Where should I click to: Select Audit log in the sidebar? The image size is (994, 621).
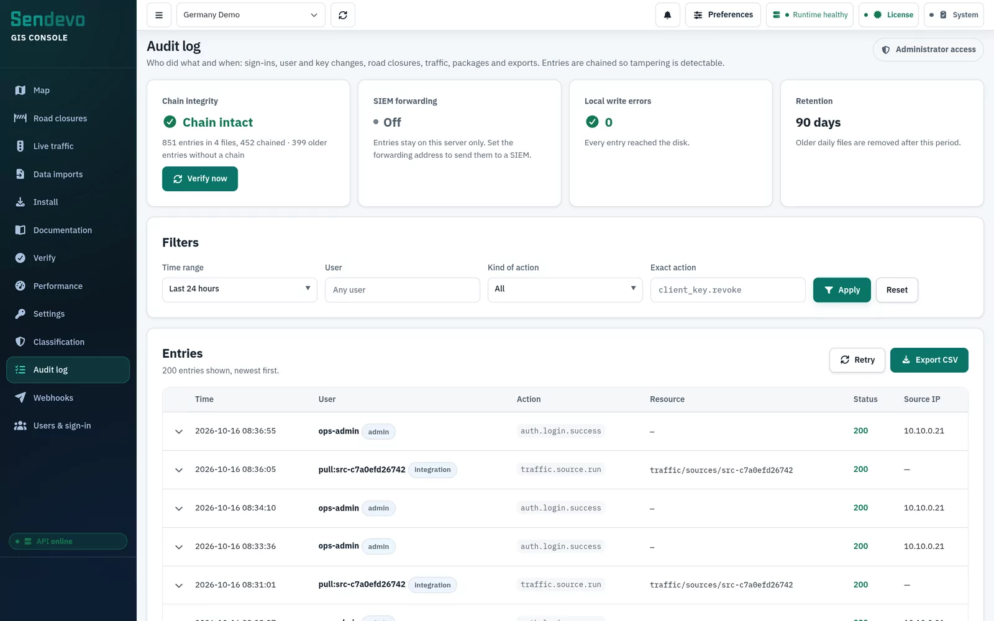tap(68, 369)
